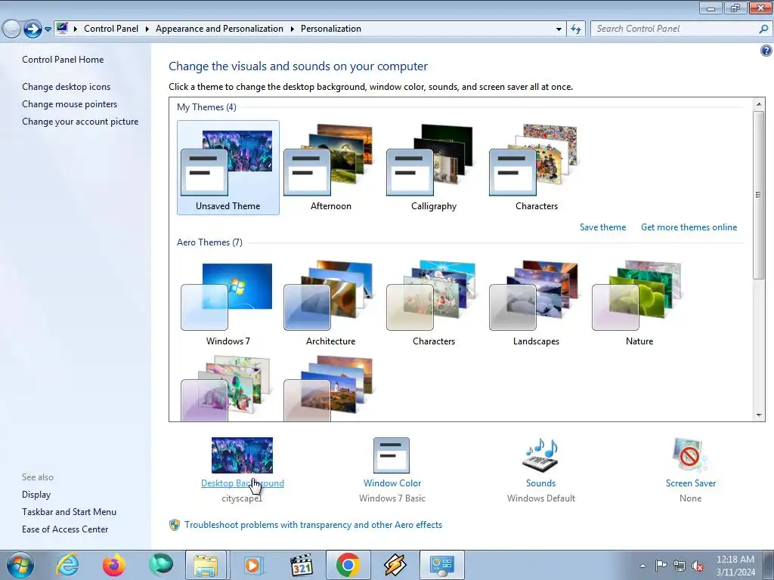Click the Control Panel taskbar button
The height and width of the screenshot is (580, 774).
(441, 565)
